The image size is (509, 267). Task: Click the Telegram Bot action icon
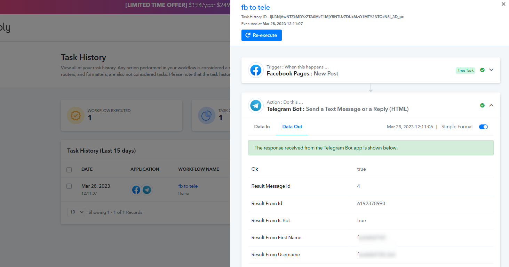pyautogui.click(x=256, y=105)
